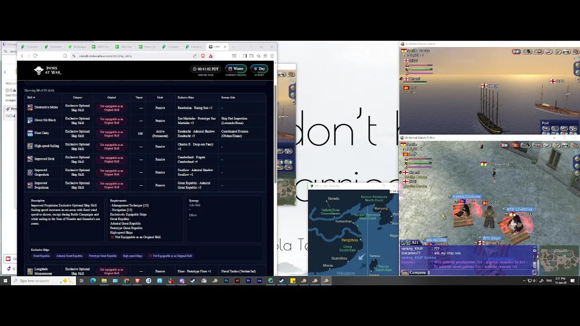Open Microsoft Edge from the taskbar

(x=93, y=281)
